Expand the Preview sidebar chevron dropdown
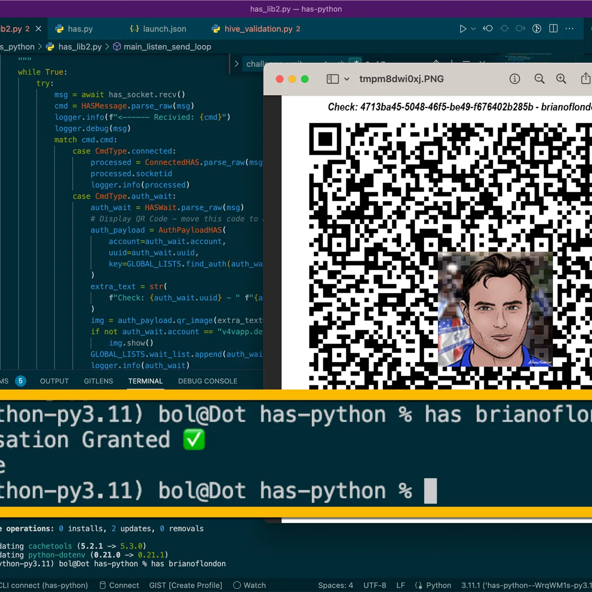This screenshot has width=592, height=592. pos(346,79)
